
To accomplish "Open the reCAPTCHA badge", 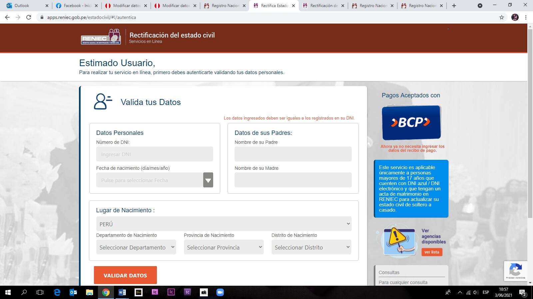I will click(515, 271).
